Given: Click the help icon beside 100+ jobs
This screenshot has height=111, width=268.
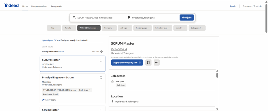Looking at the screenshot, I should coord(102,52).
